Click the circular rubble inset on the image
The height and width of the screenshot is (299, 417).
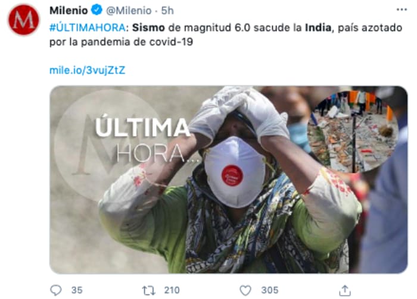tap(353, 132)
